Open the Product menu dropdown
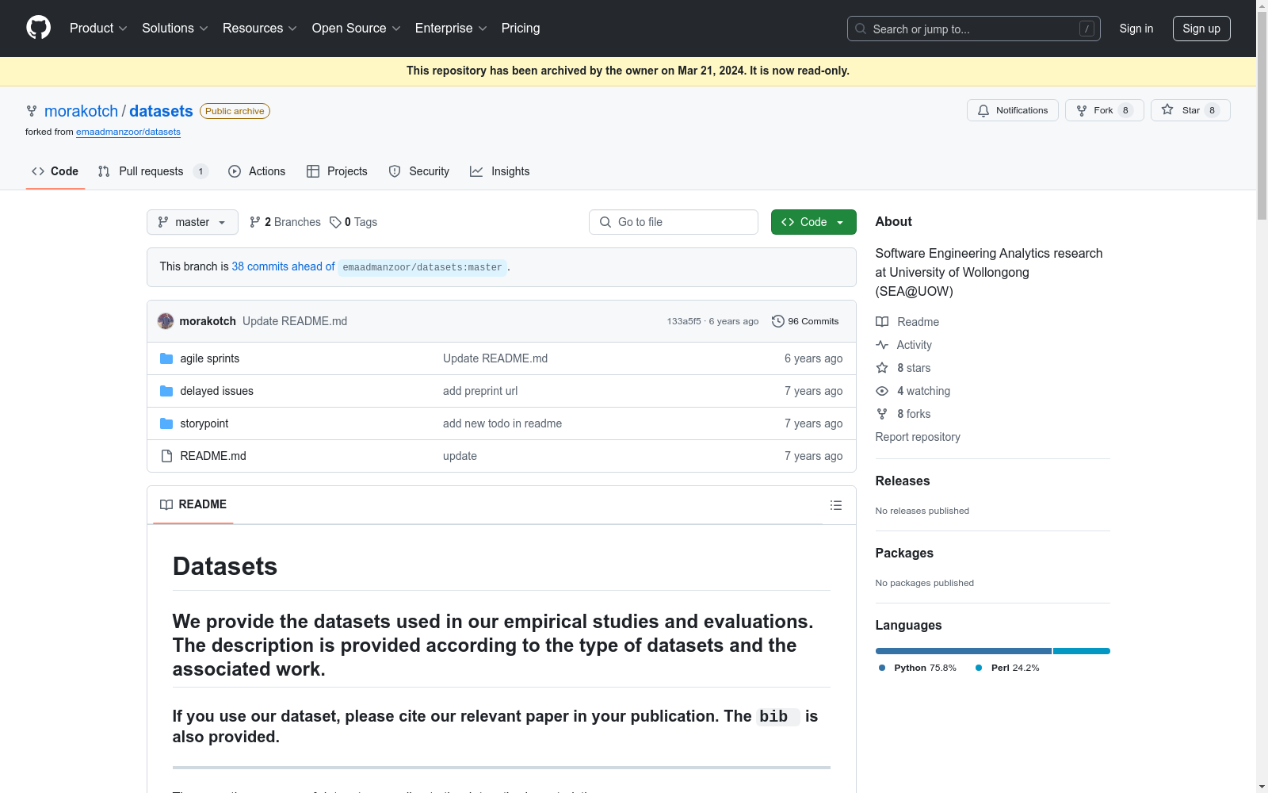Viewport: 1268px width, 793px height. coord(98,29)
